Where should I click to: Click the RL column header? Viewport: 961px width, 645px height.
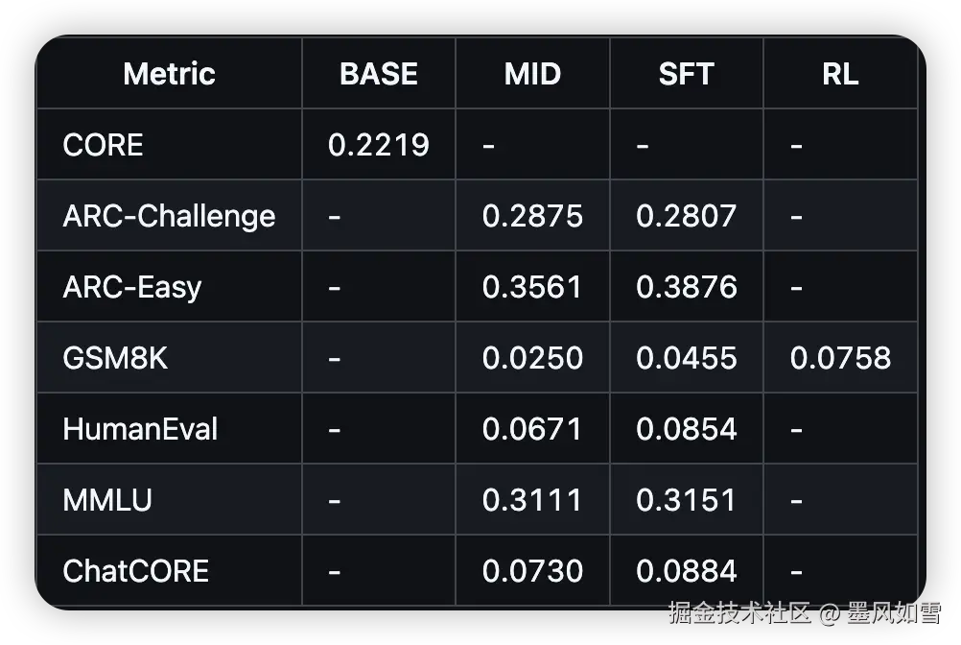click(840, 74)
